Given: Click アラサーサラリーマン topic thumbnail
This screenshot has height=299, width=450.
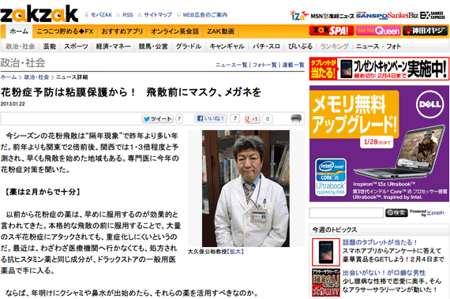Looking at the screenshot, I should [326, 282].
